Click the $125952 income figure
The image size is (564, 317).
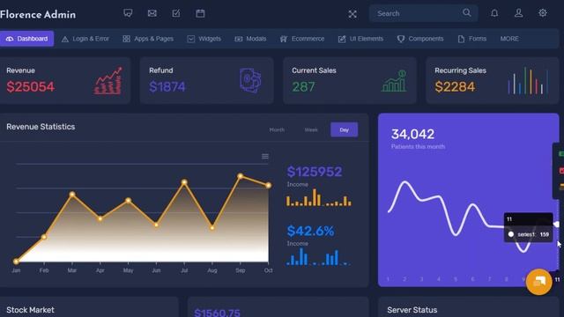click(315, 172)
